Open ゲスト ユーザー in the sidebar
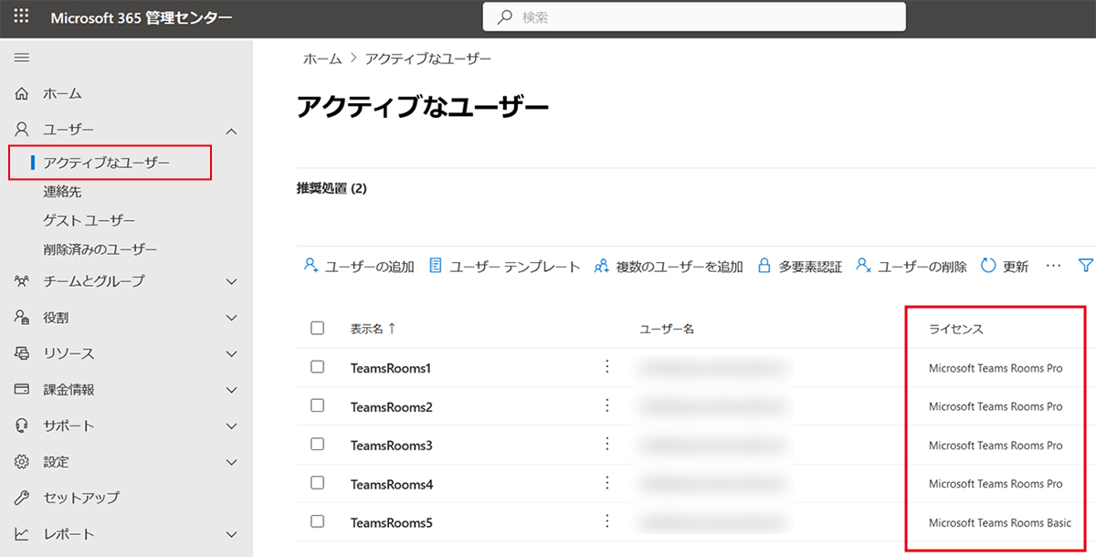The width and height of the screenshot is (1096, 557). (x=89, y=221)
